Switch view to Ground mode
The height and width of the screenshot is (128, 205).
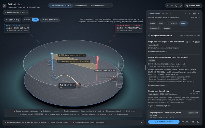tap(27, 20)
